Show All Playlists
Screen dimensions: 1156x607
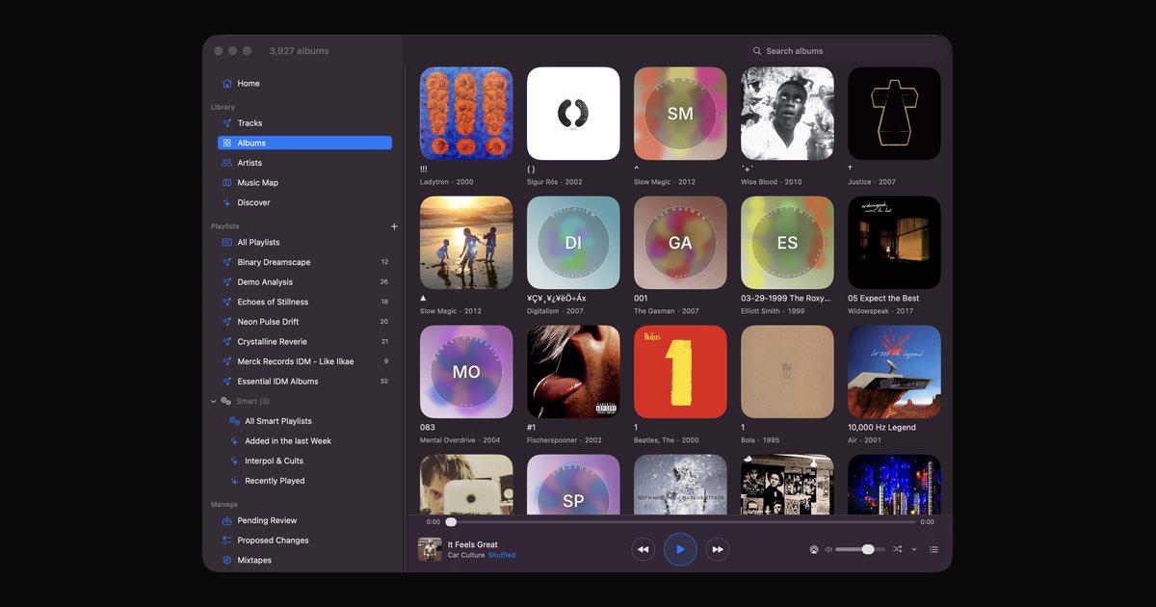click(304, 243)
